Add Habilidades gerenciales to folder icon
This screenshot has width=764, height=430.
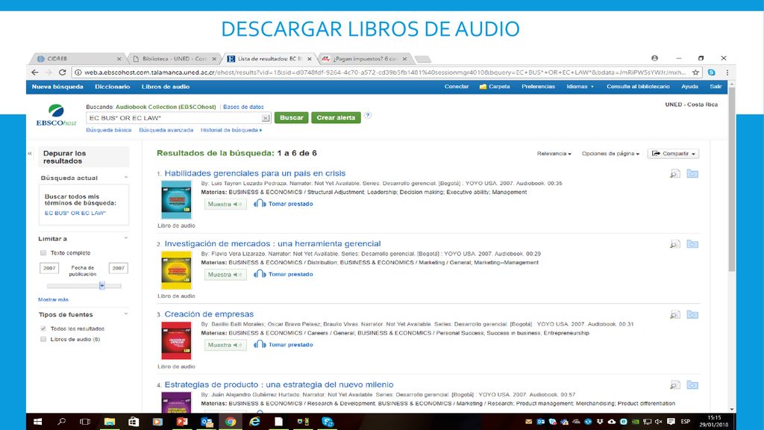(692, 173)
